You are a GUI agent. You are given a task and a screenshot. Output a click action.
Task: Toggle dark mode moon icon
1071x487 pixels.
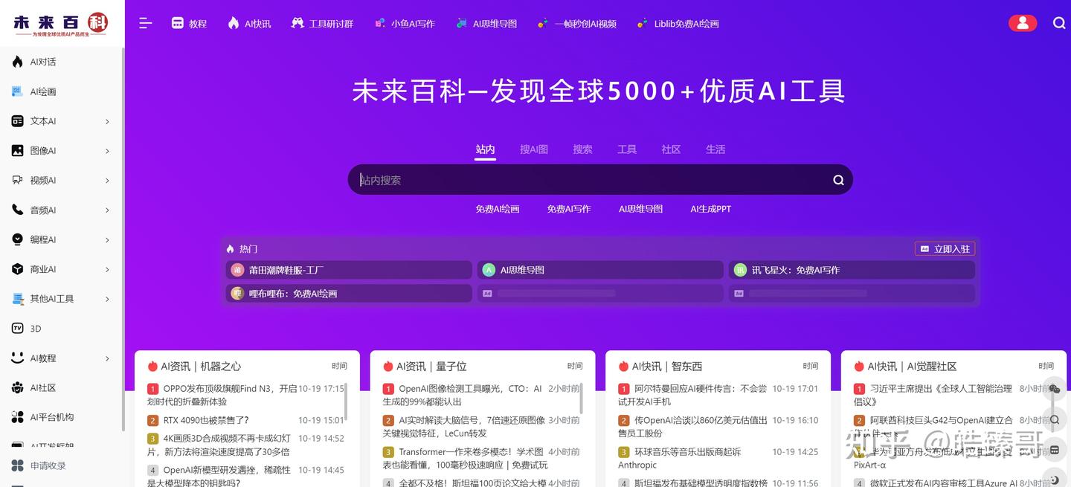[x=1055, y=480]
